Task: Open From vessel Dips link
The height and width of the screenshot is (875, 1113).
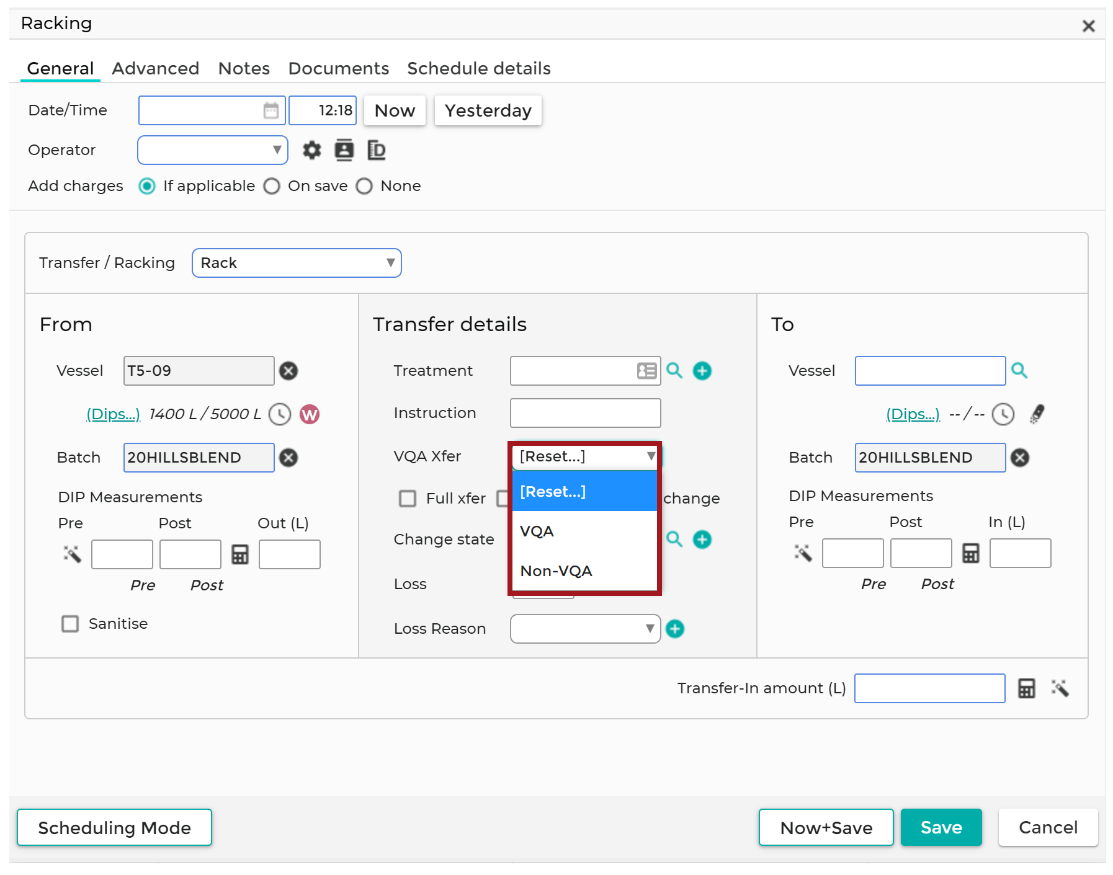Action: coord(113,414)
